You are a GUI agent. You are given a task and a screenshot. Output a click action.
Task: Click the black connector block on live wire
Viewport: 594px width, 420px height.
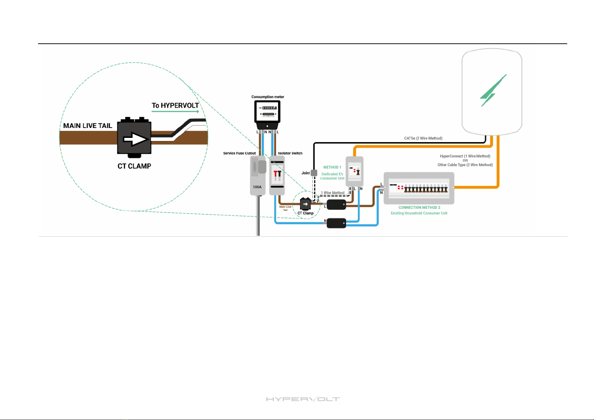point(336,205)
